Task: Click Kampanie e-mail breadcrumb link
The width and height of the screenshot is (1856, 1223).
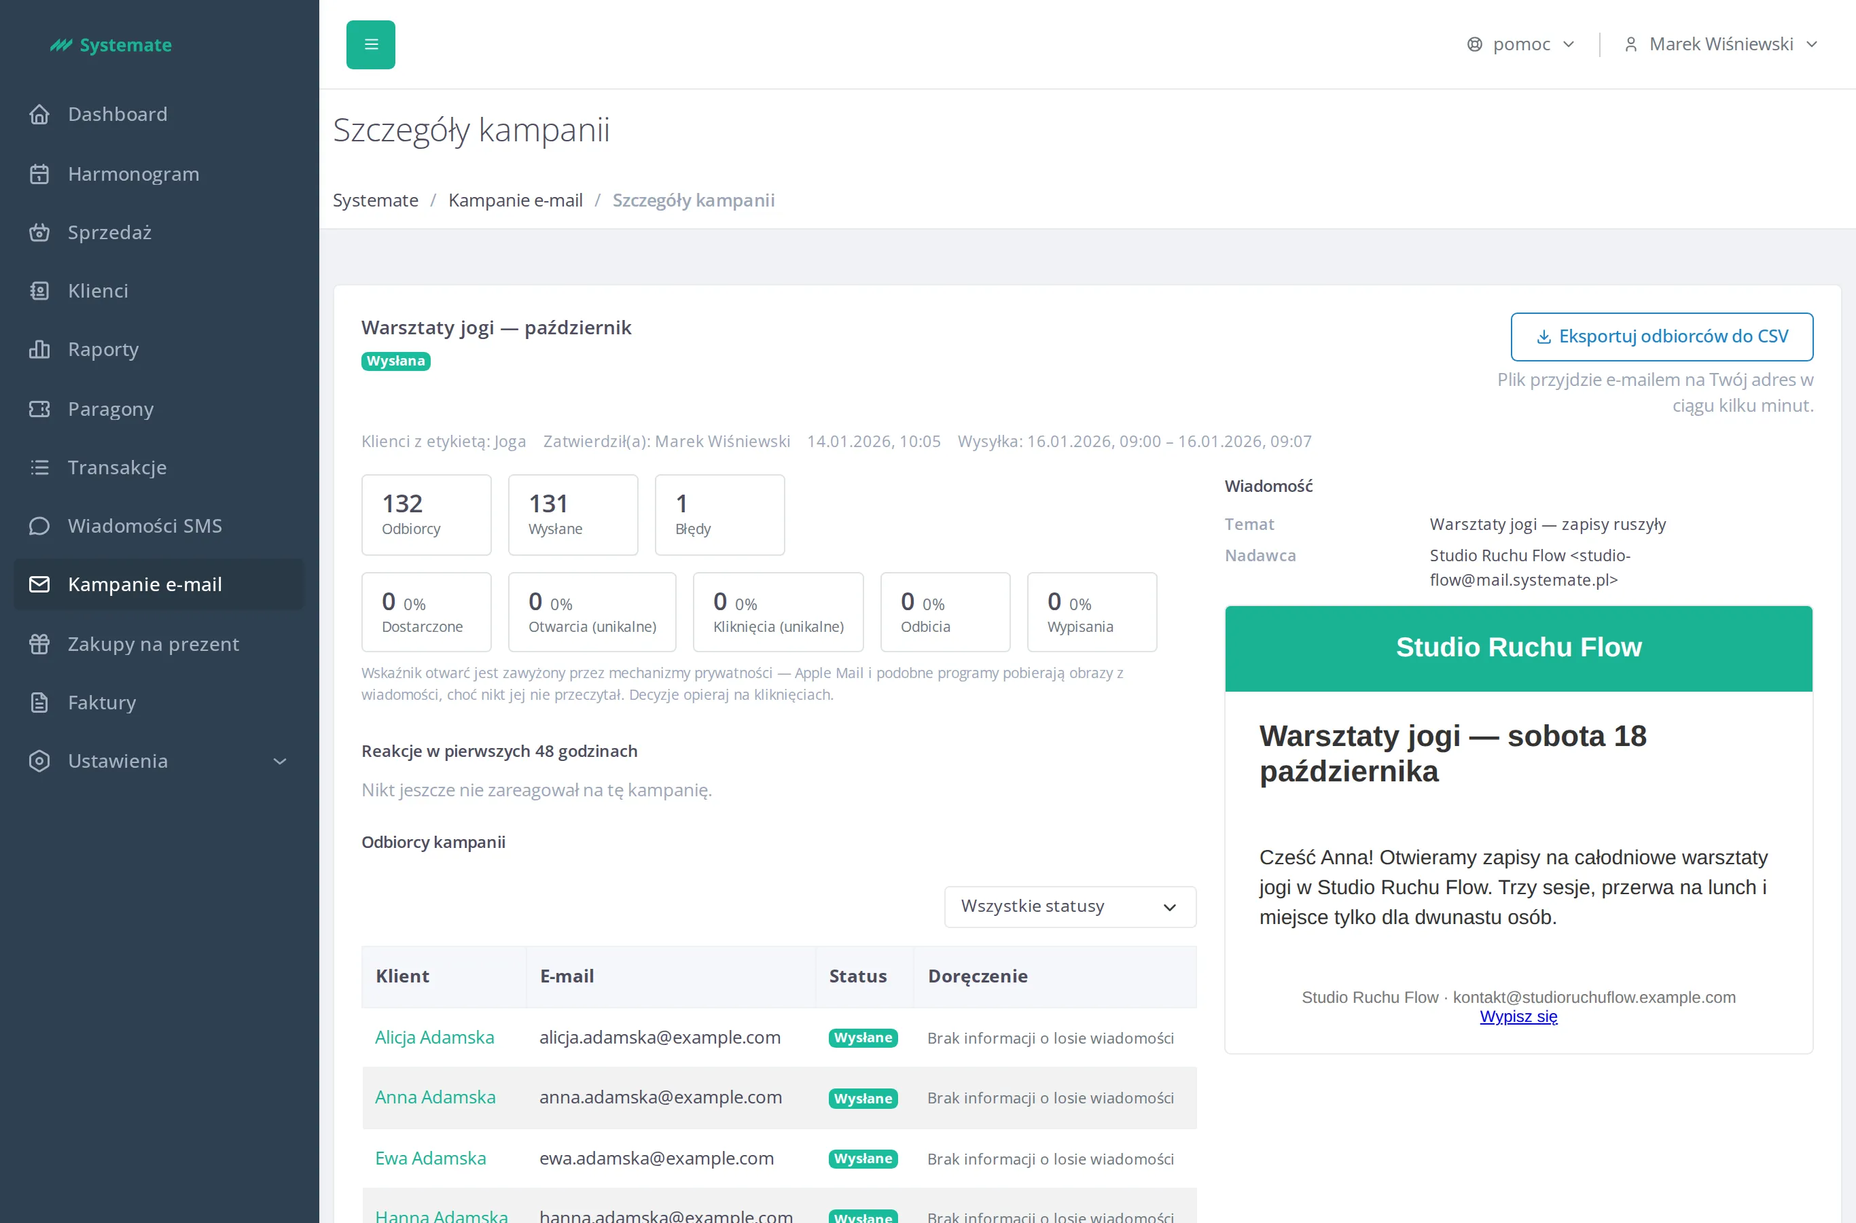Action: click(516, 200)
